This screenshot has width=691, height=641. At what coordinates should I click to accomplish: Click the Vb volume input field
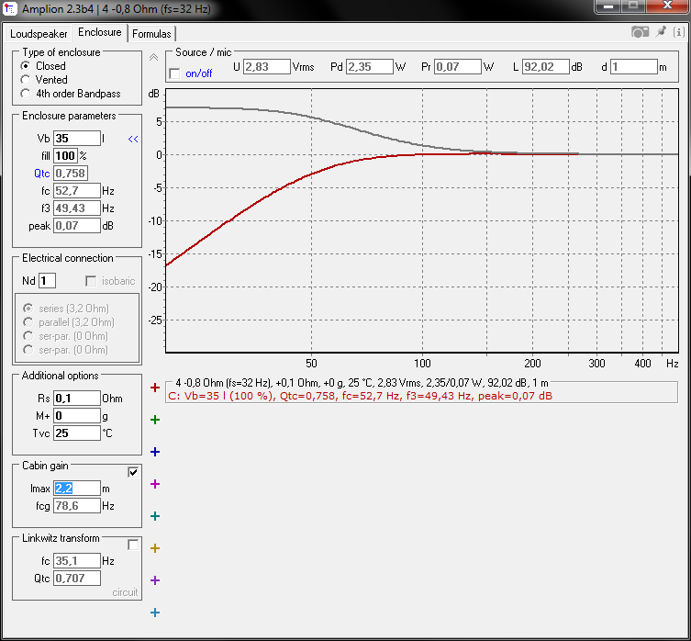click(77, 139)
